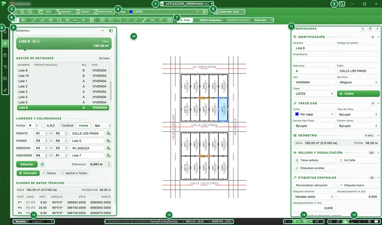Viewport: 382px width, 225px height.
Task: Select the Cardinal mode option
Action: (x=68, y=126)
